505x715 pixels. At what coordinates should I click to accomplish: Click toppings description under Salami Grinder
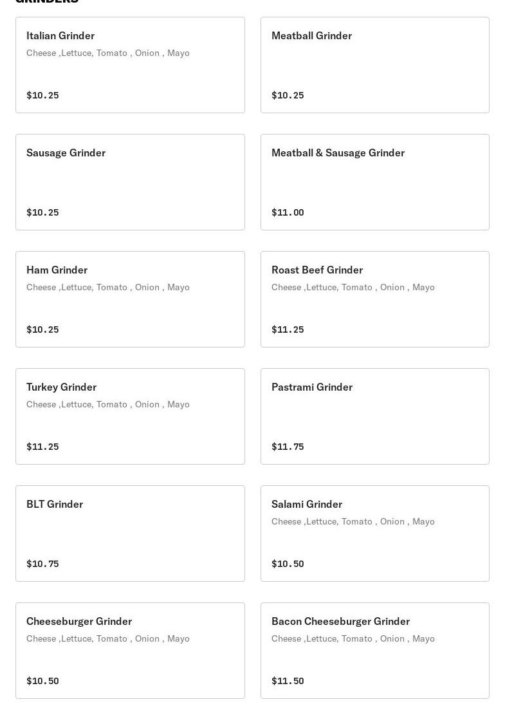point(353,522)
